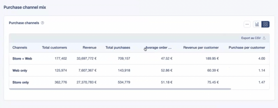Click the Purchase per customer header
This screenshot has width=278, height=108.
point(247,48)
